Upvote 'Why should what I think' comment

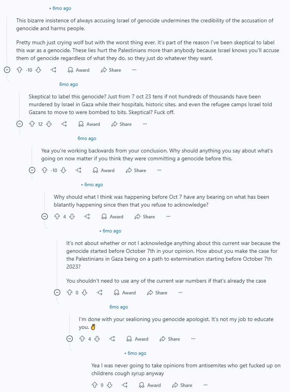pyautogui.click(x=57, y=216)
